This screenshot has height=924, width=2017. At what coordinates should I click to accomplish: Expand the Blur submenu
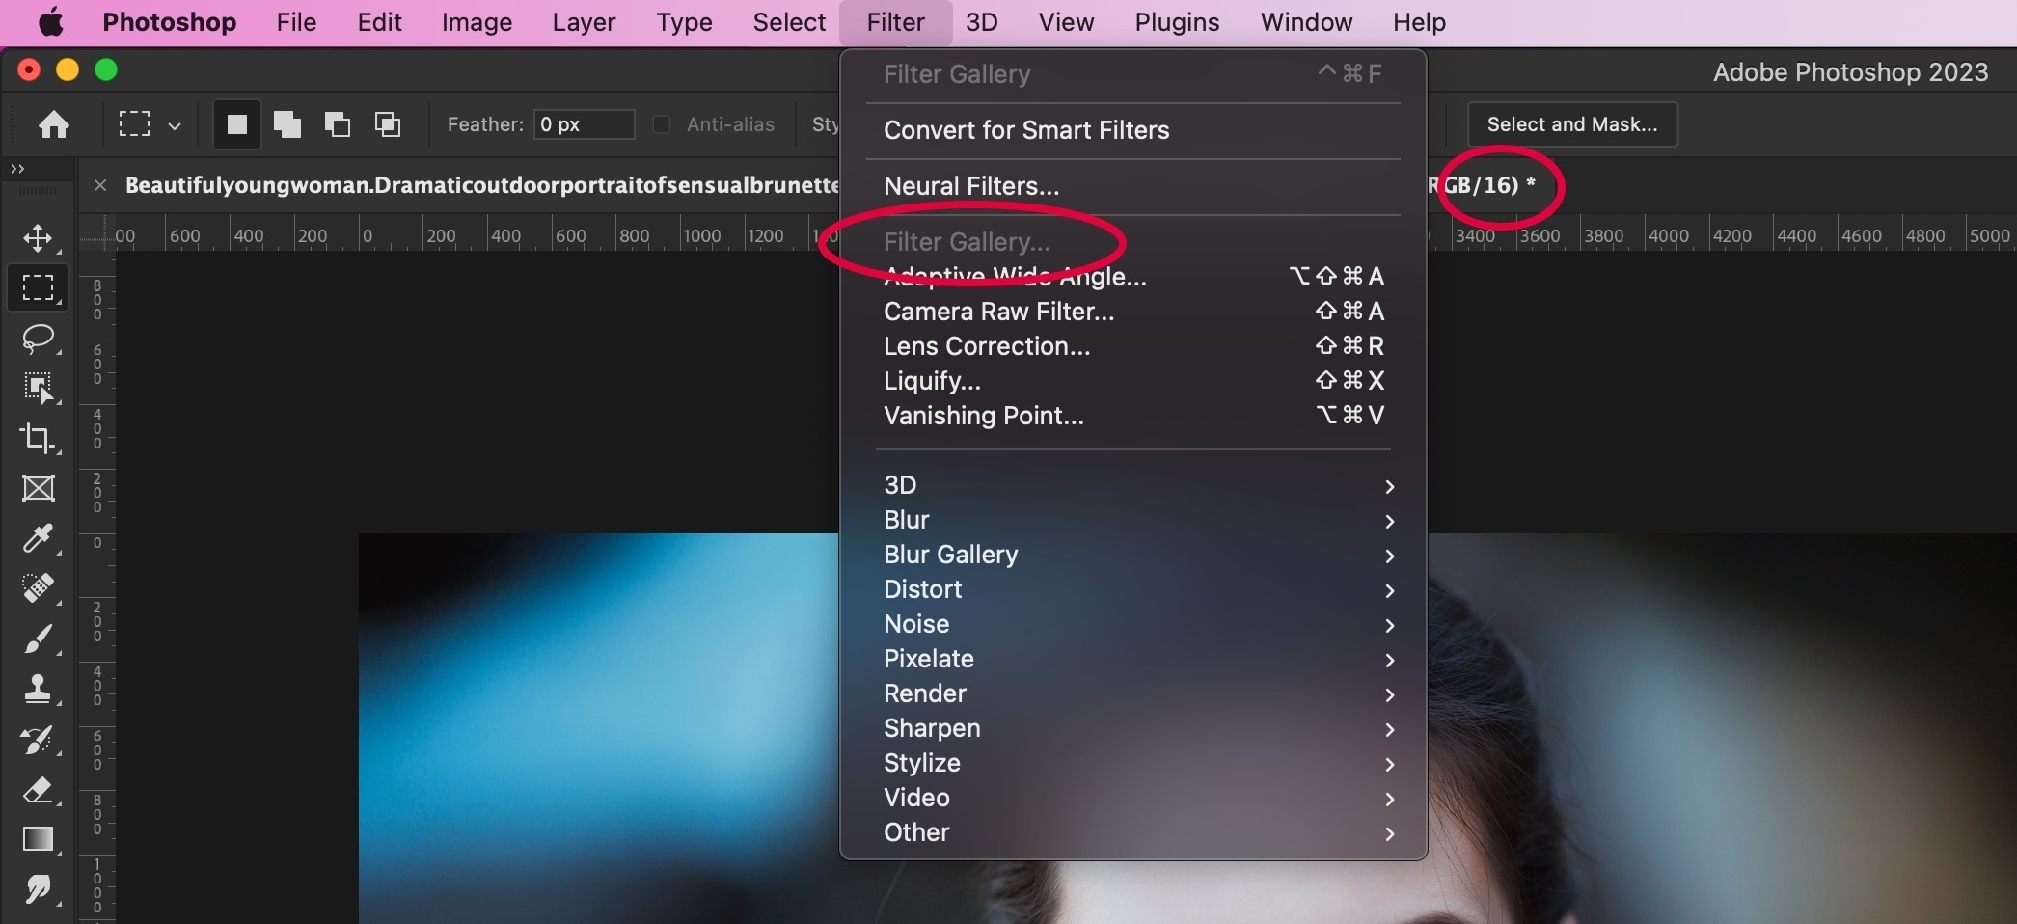(1134, 520)
